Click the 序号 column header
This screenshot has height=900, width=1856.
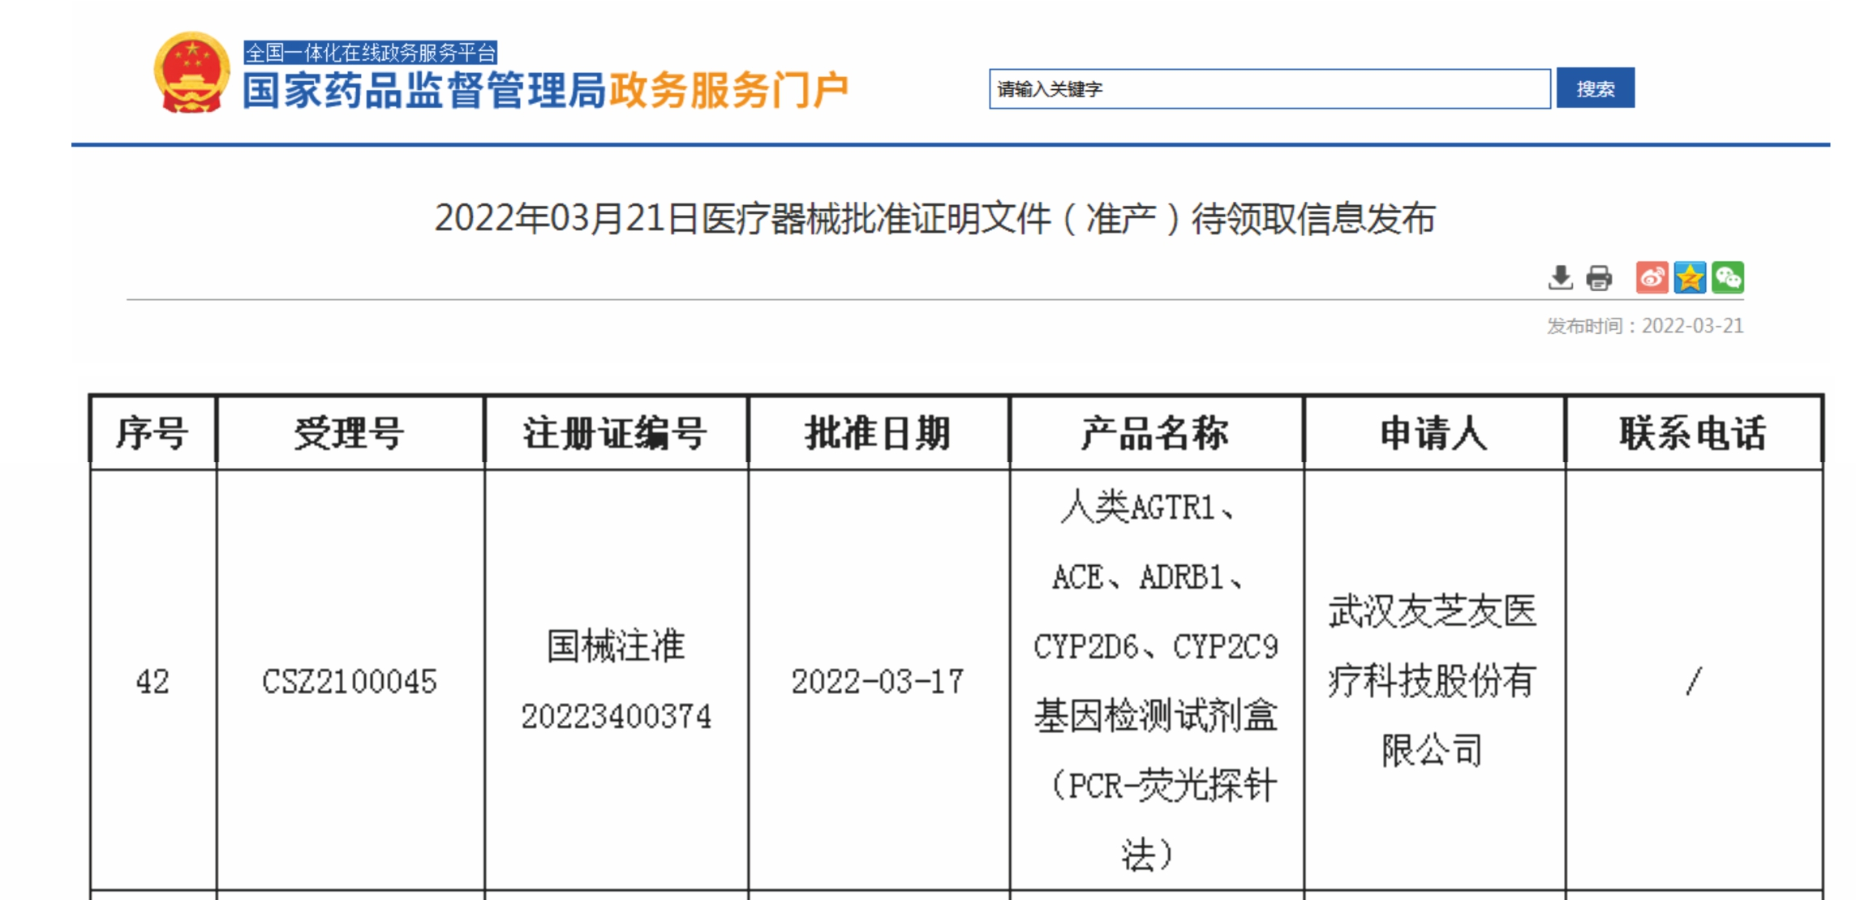[x=153, y=433]
